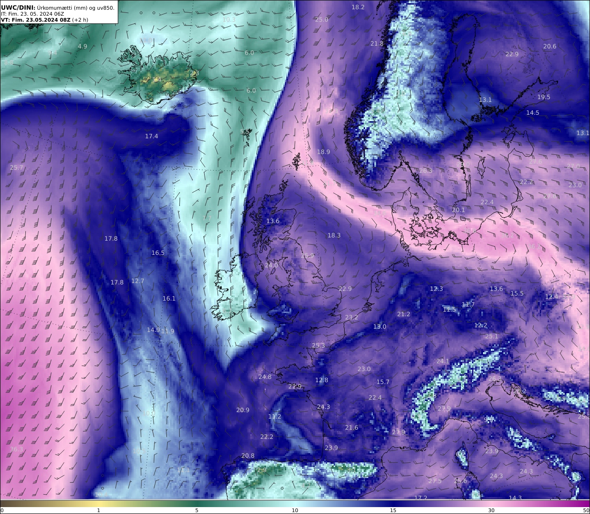Click the 4.9 value near Iceland

click(x=83, y=46)
